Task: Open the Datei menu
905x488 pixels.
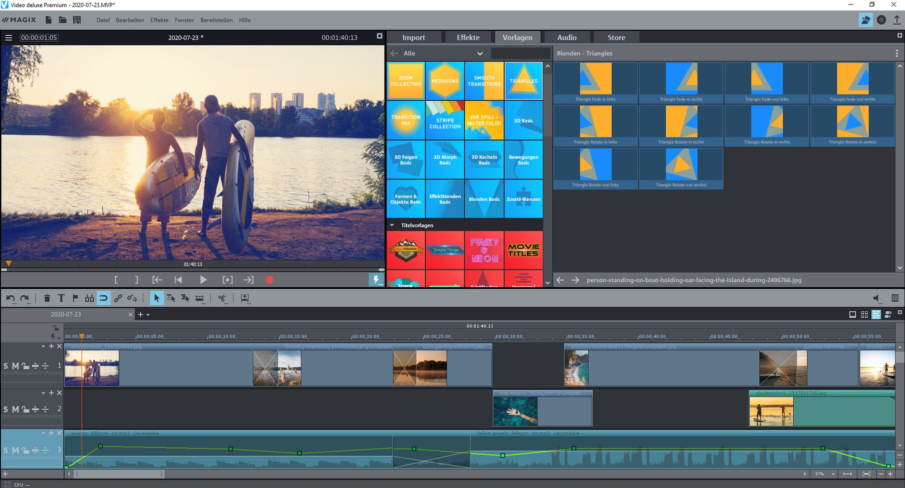Action: (103, 20)
